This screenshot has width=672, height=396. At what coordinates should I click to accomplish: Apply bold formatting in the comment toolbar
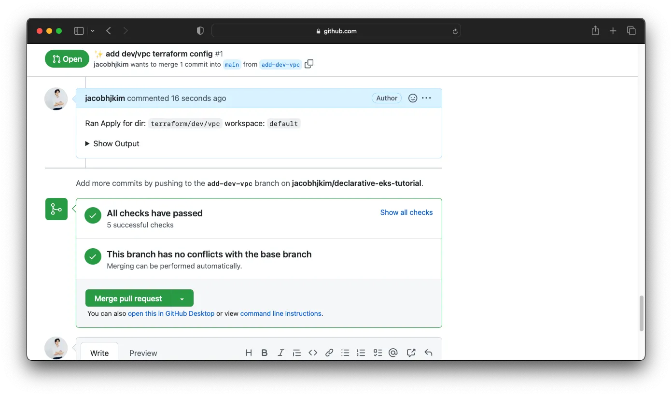[265, 353]
